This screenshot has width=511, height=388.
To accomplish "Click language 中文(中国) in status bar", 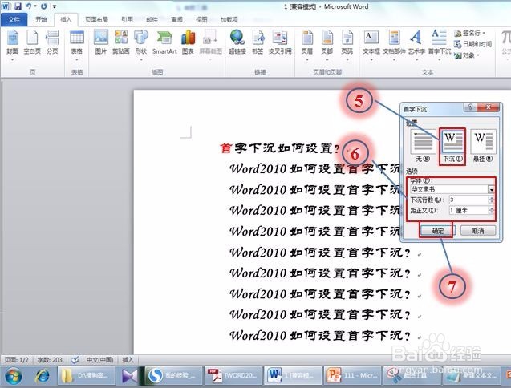I will click(99, 360).
